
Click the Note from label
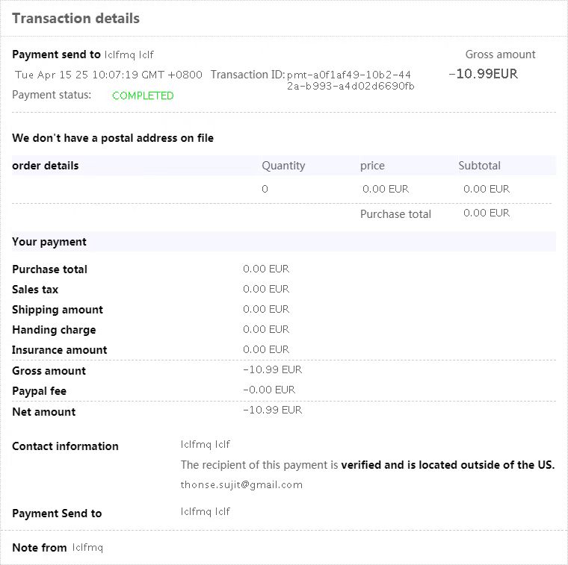(x=40, y=548)
